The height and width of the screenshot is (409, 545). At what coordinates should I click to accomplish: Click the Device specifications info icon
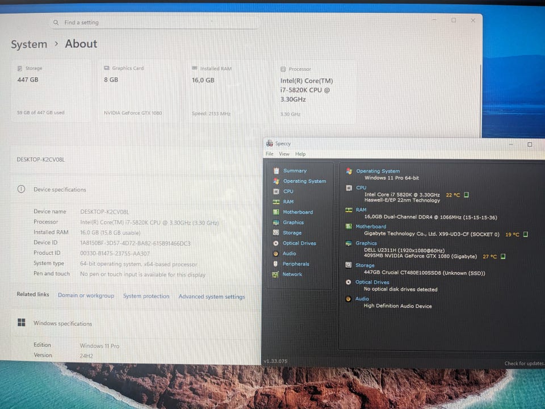(x=21, y=189)
